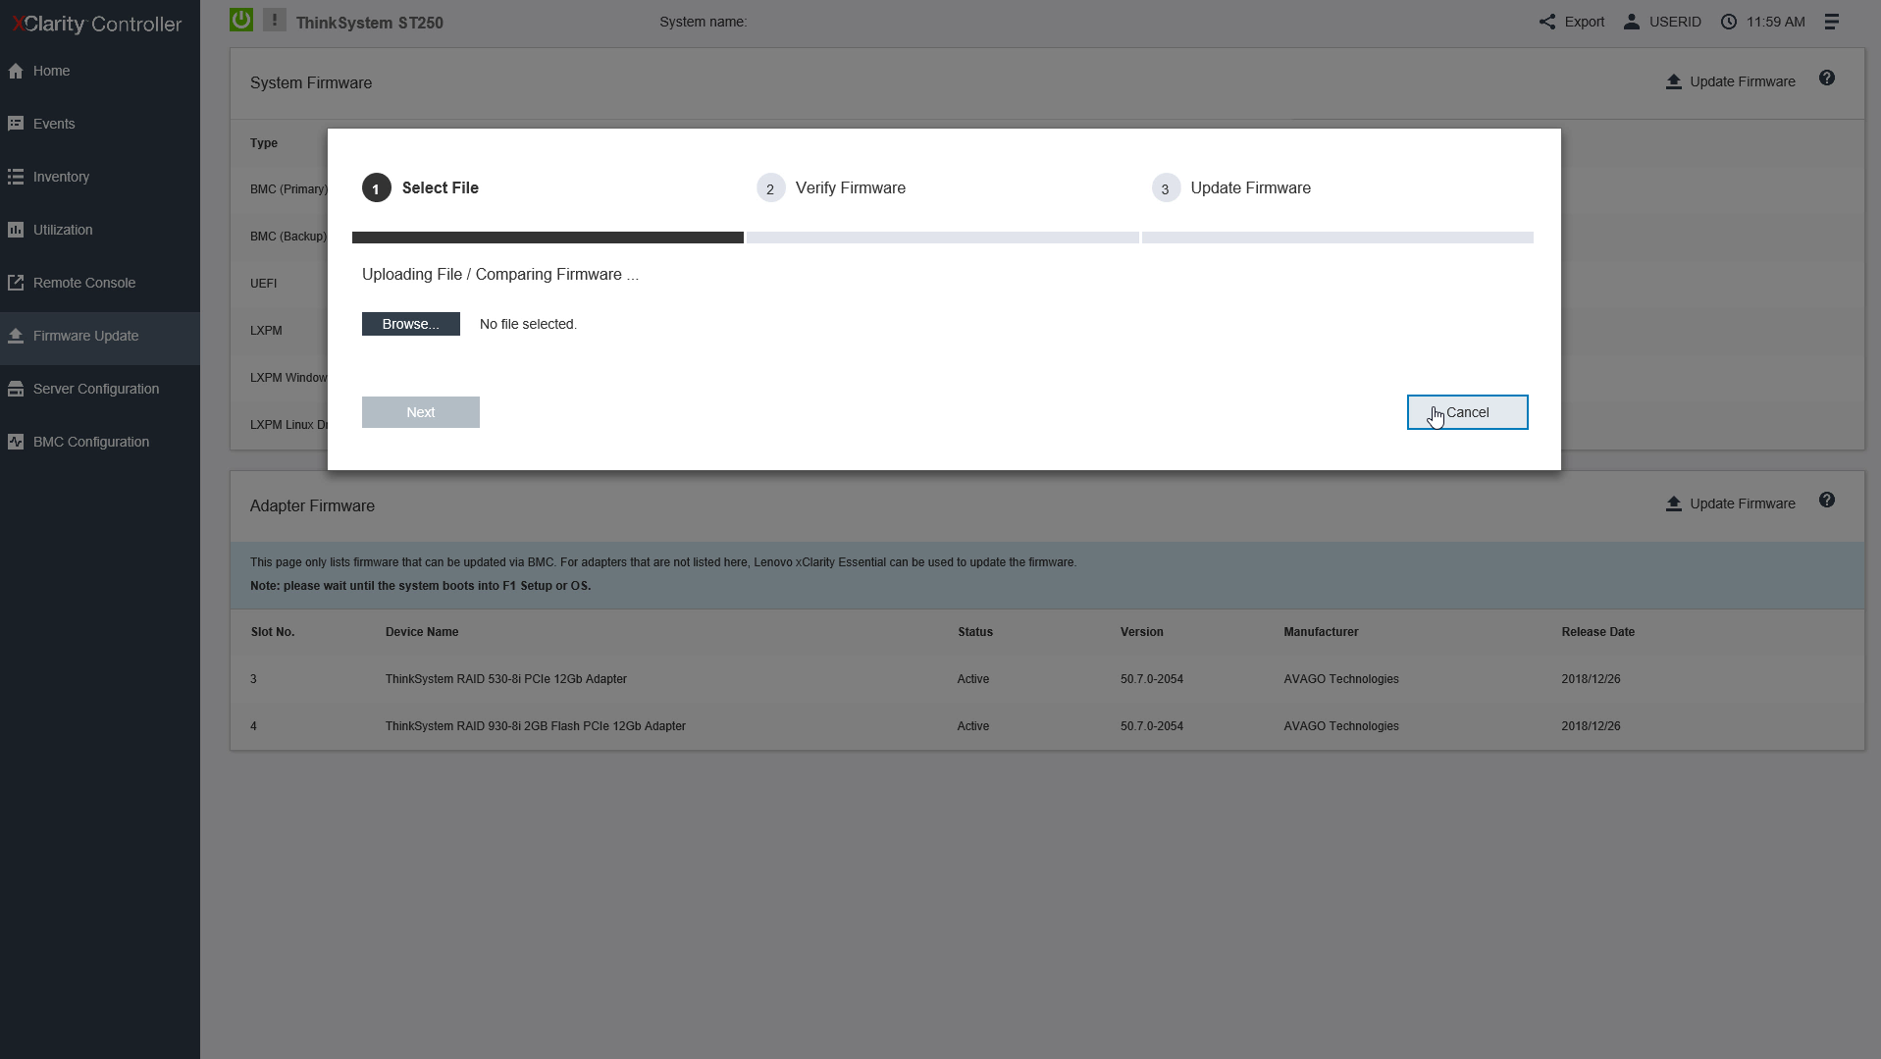Viewport: 1881px width, 1059px height.
Task: Open the hamburger menu at top right
Action: point(1832,22)
